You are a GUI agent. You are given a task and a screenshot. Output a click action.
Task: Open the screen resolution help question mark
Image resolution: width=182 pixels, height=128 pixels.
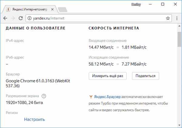pyautogui.click(x=44, y=96)
